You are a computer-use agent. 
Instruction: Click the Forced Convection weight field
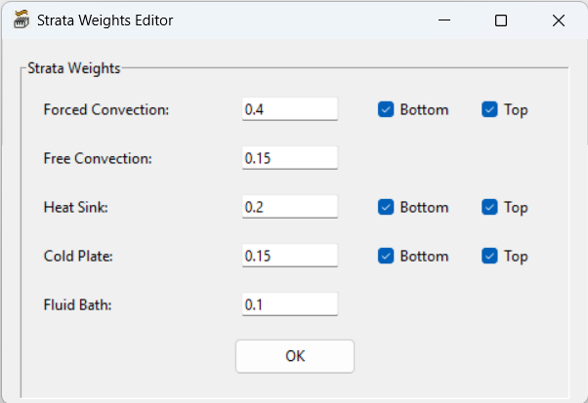point(289,109)
